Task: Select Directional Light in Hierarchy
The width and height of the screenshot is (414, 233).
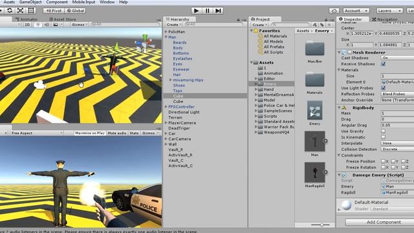Action: [x=184, y=112]
